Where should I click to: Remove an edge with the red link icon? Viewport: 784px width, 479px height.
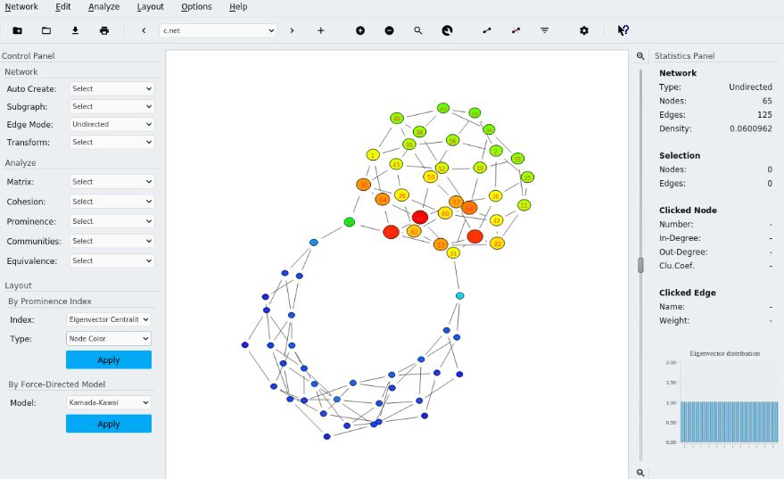pos(516,30)
